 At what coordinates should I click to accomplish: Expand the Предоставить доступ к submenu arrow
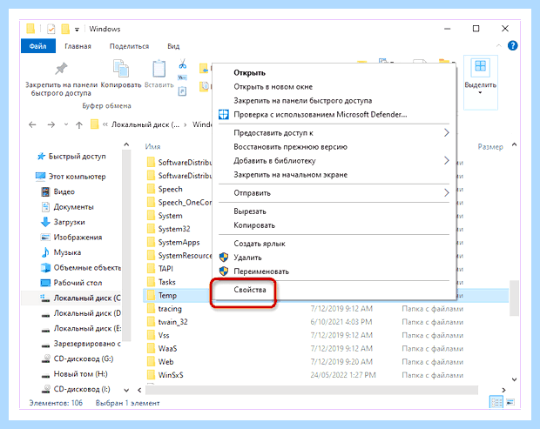(446, 133)
